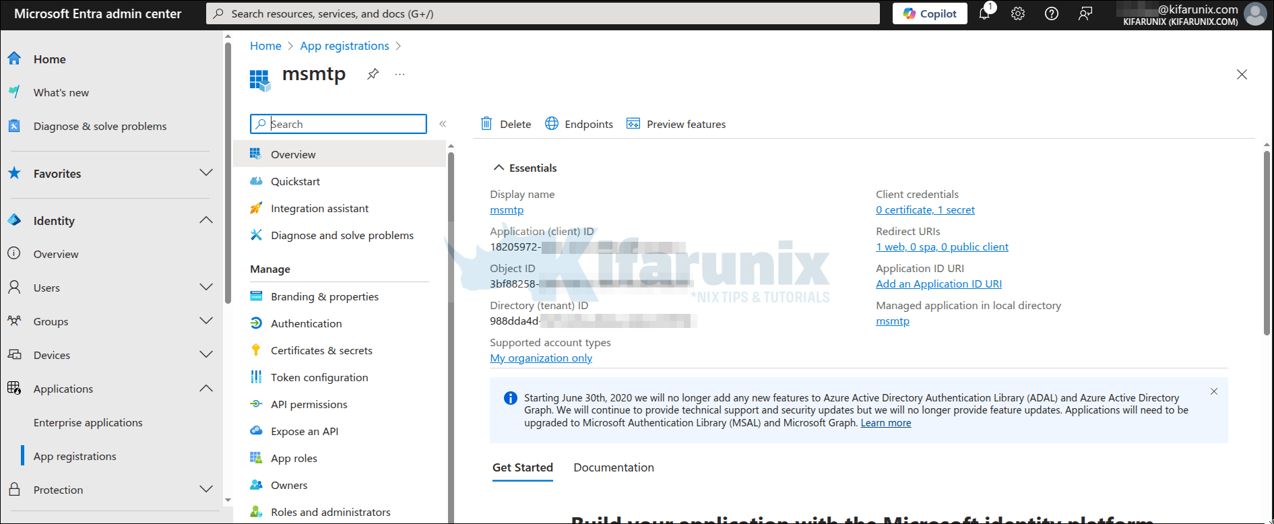Open the notifications bell
The height and width of the screenshot is (524, 1274).
984,13
